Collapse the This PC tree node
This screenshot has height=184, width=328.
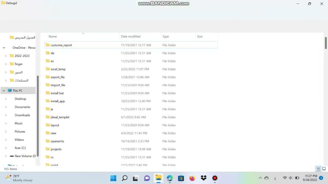point(4,91)
